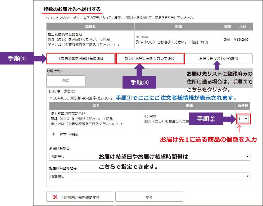Click the 小計 column header
The image size is (263, 206).
[x=242, y=27]
